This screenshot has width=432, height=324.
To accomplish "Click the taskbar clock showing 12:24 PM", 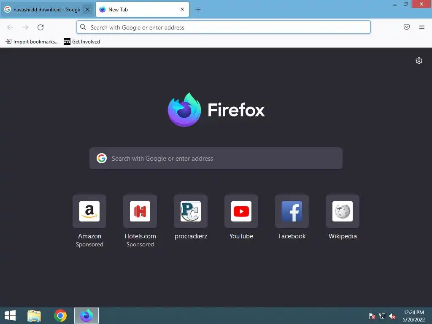I will click(x=413, y=316).
